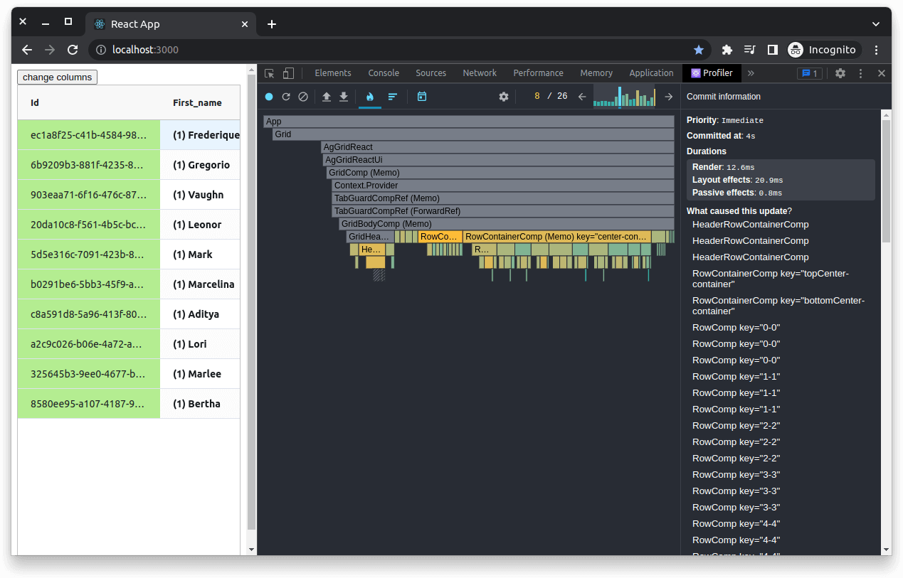Open the Timeline view icon
This screenshot has height=578, width=903.
pos(422,97)
